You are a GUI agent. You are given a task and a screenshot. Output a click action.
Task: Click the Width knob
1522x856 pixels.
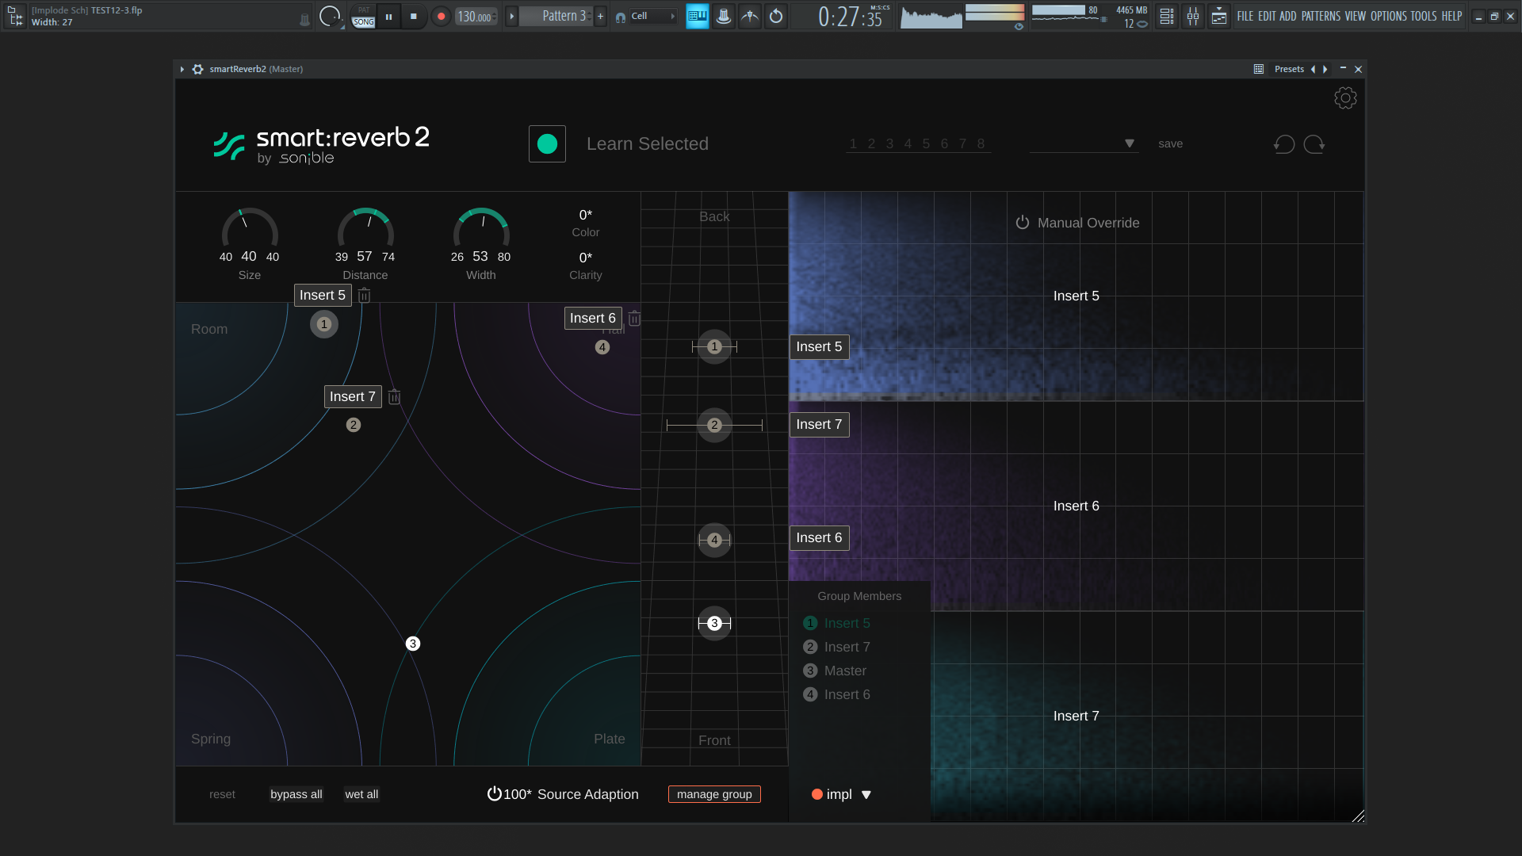[x=481, y=228]
